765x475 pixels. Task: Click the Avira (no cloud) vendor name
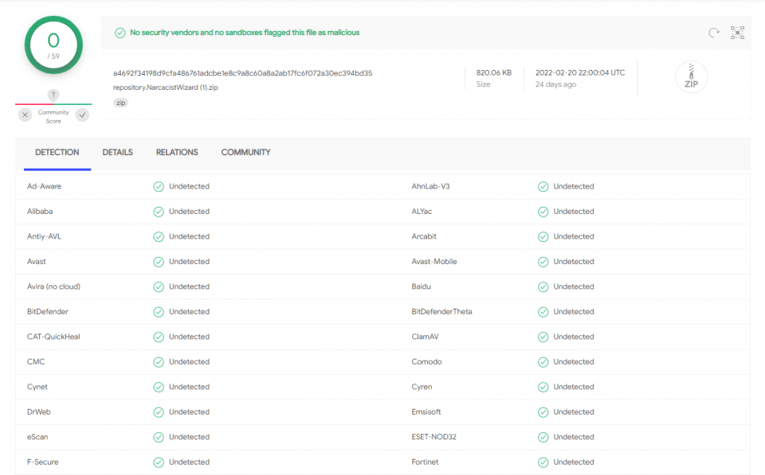[53, 286]
